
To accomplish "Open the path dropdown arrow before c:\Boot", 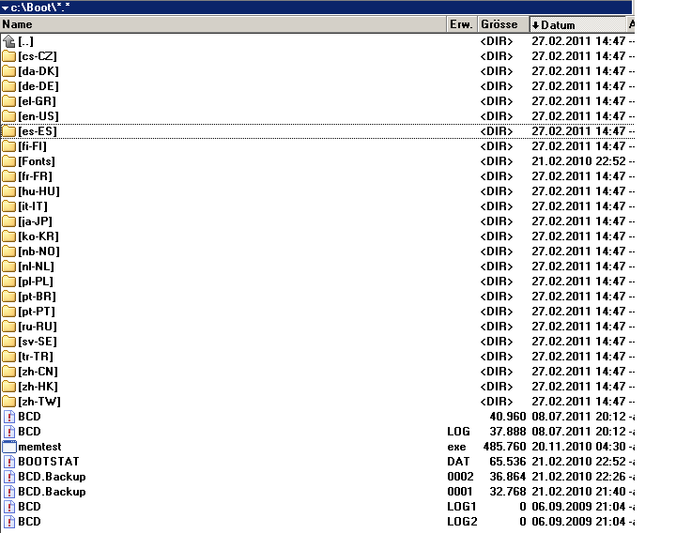I will [x=6, y=8].
